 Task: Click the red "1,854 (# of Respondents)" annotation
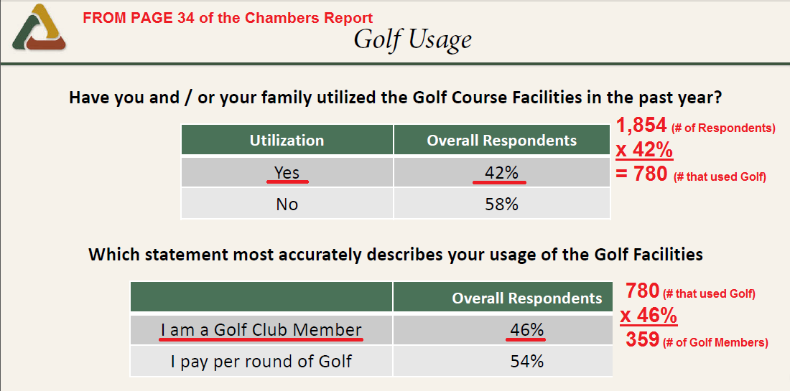(695, 128)
